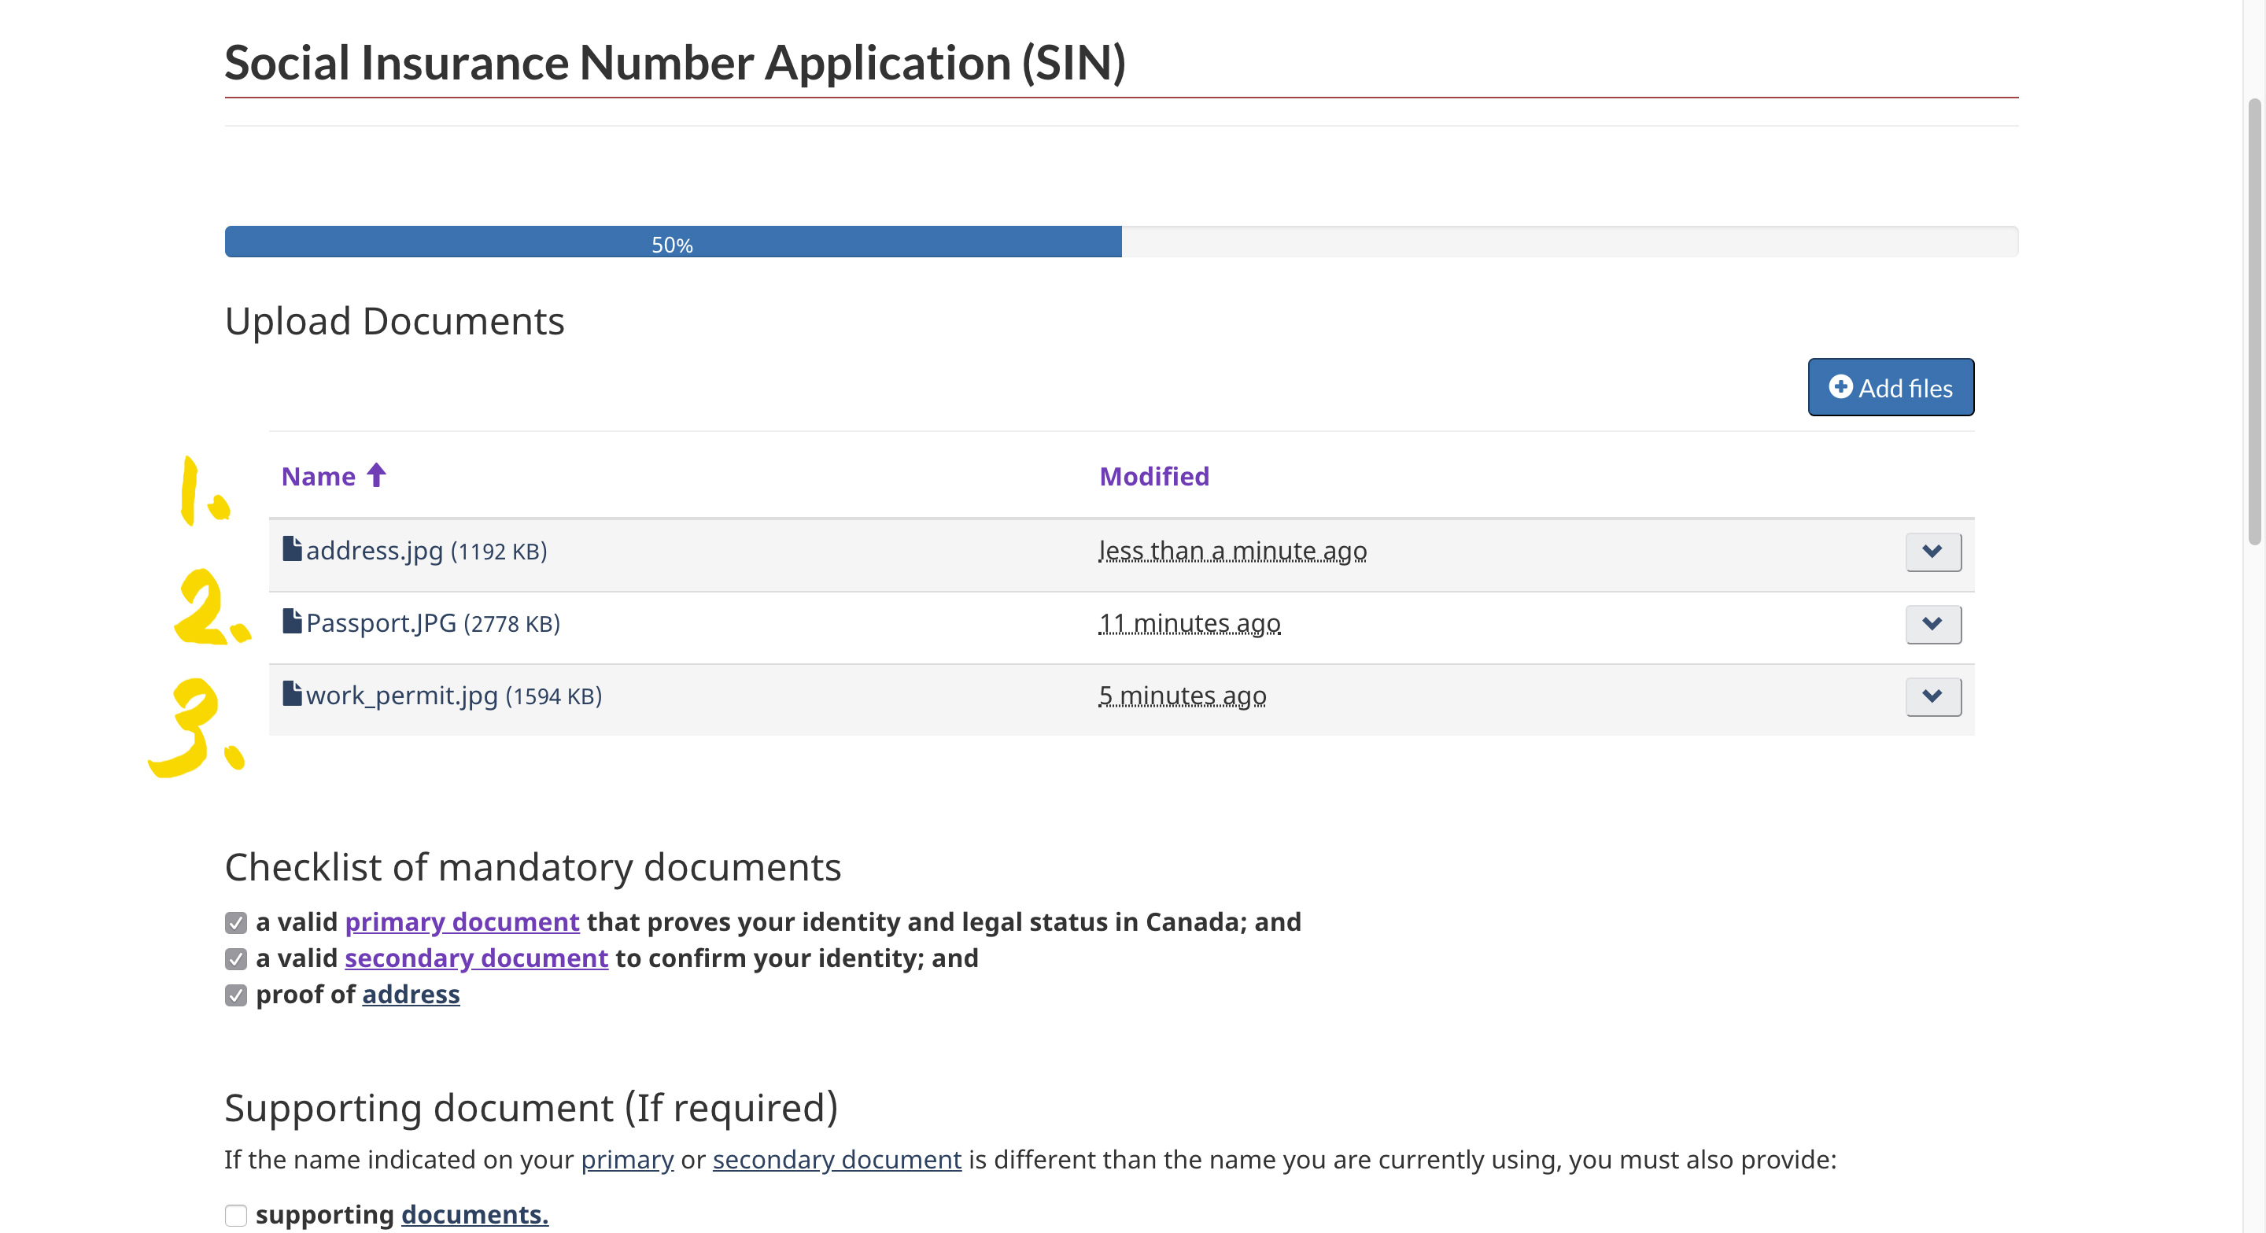Expand the dropdown for Passport.JPG row
Image resolution: width=2266 pixels, height=1233 pixels.
[x=1933, y=623]
